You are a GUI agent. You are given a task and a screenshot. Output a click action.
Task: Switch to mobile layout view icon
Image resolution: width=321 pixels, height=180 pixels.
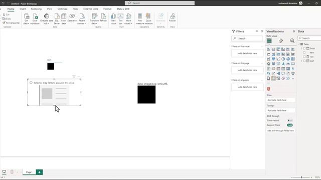pyautogui.click(x=12, y=172)
